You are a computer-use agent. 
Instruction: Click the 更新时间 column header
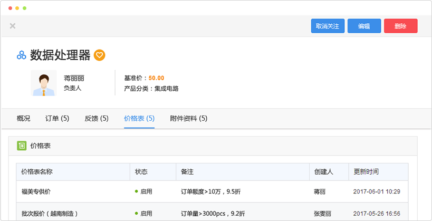[x=366, y=172]
